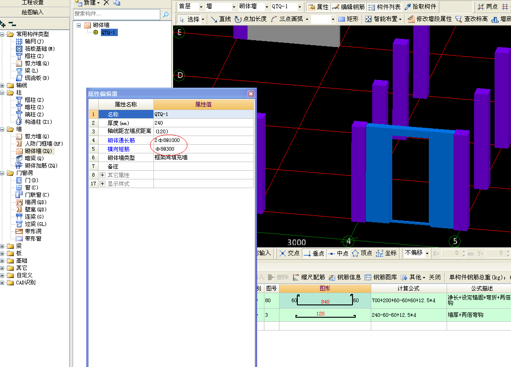The width and height of the screenshot is (511, 367).
Task: Enable 顶点 snap
Action: click(x=362, y=253)
